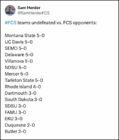The width and height of the screenshot is (119, 140).
Task: Click the #FCS hashtag
Action: coord(11,23)
